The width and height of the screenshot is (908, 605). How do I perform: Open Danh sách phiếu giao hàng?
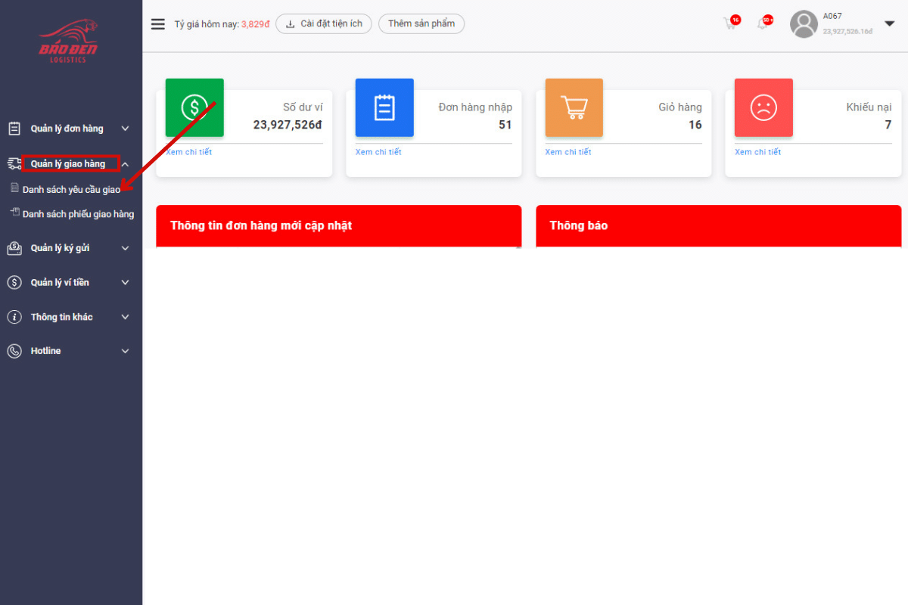78,214
